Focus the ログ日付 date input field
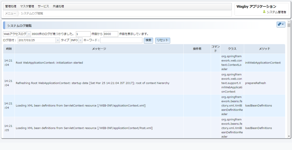 (37, 40)
